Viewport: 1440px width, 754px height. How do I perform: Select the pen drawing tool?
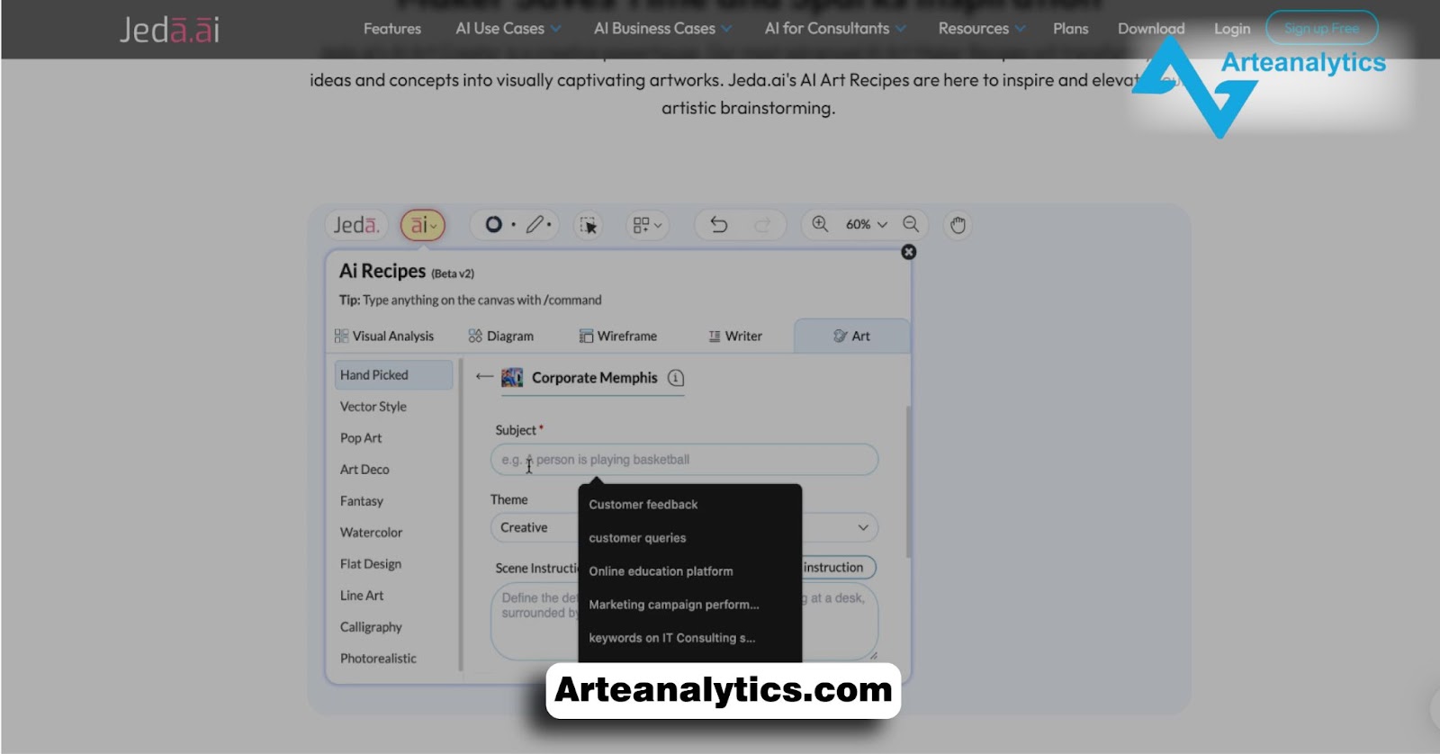tap(535, 224)
